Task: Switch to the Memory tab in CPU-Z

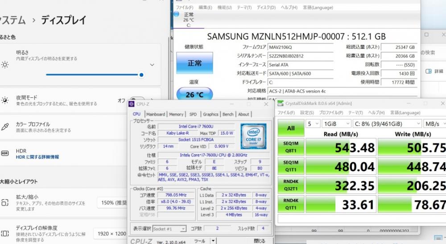Action: (x=176, y=114)
